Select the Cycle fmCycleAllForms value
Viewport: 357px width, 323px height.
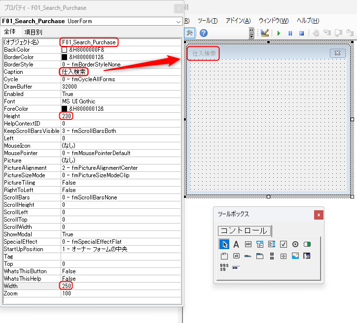[121, 79]
